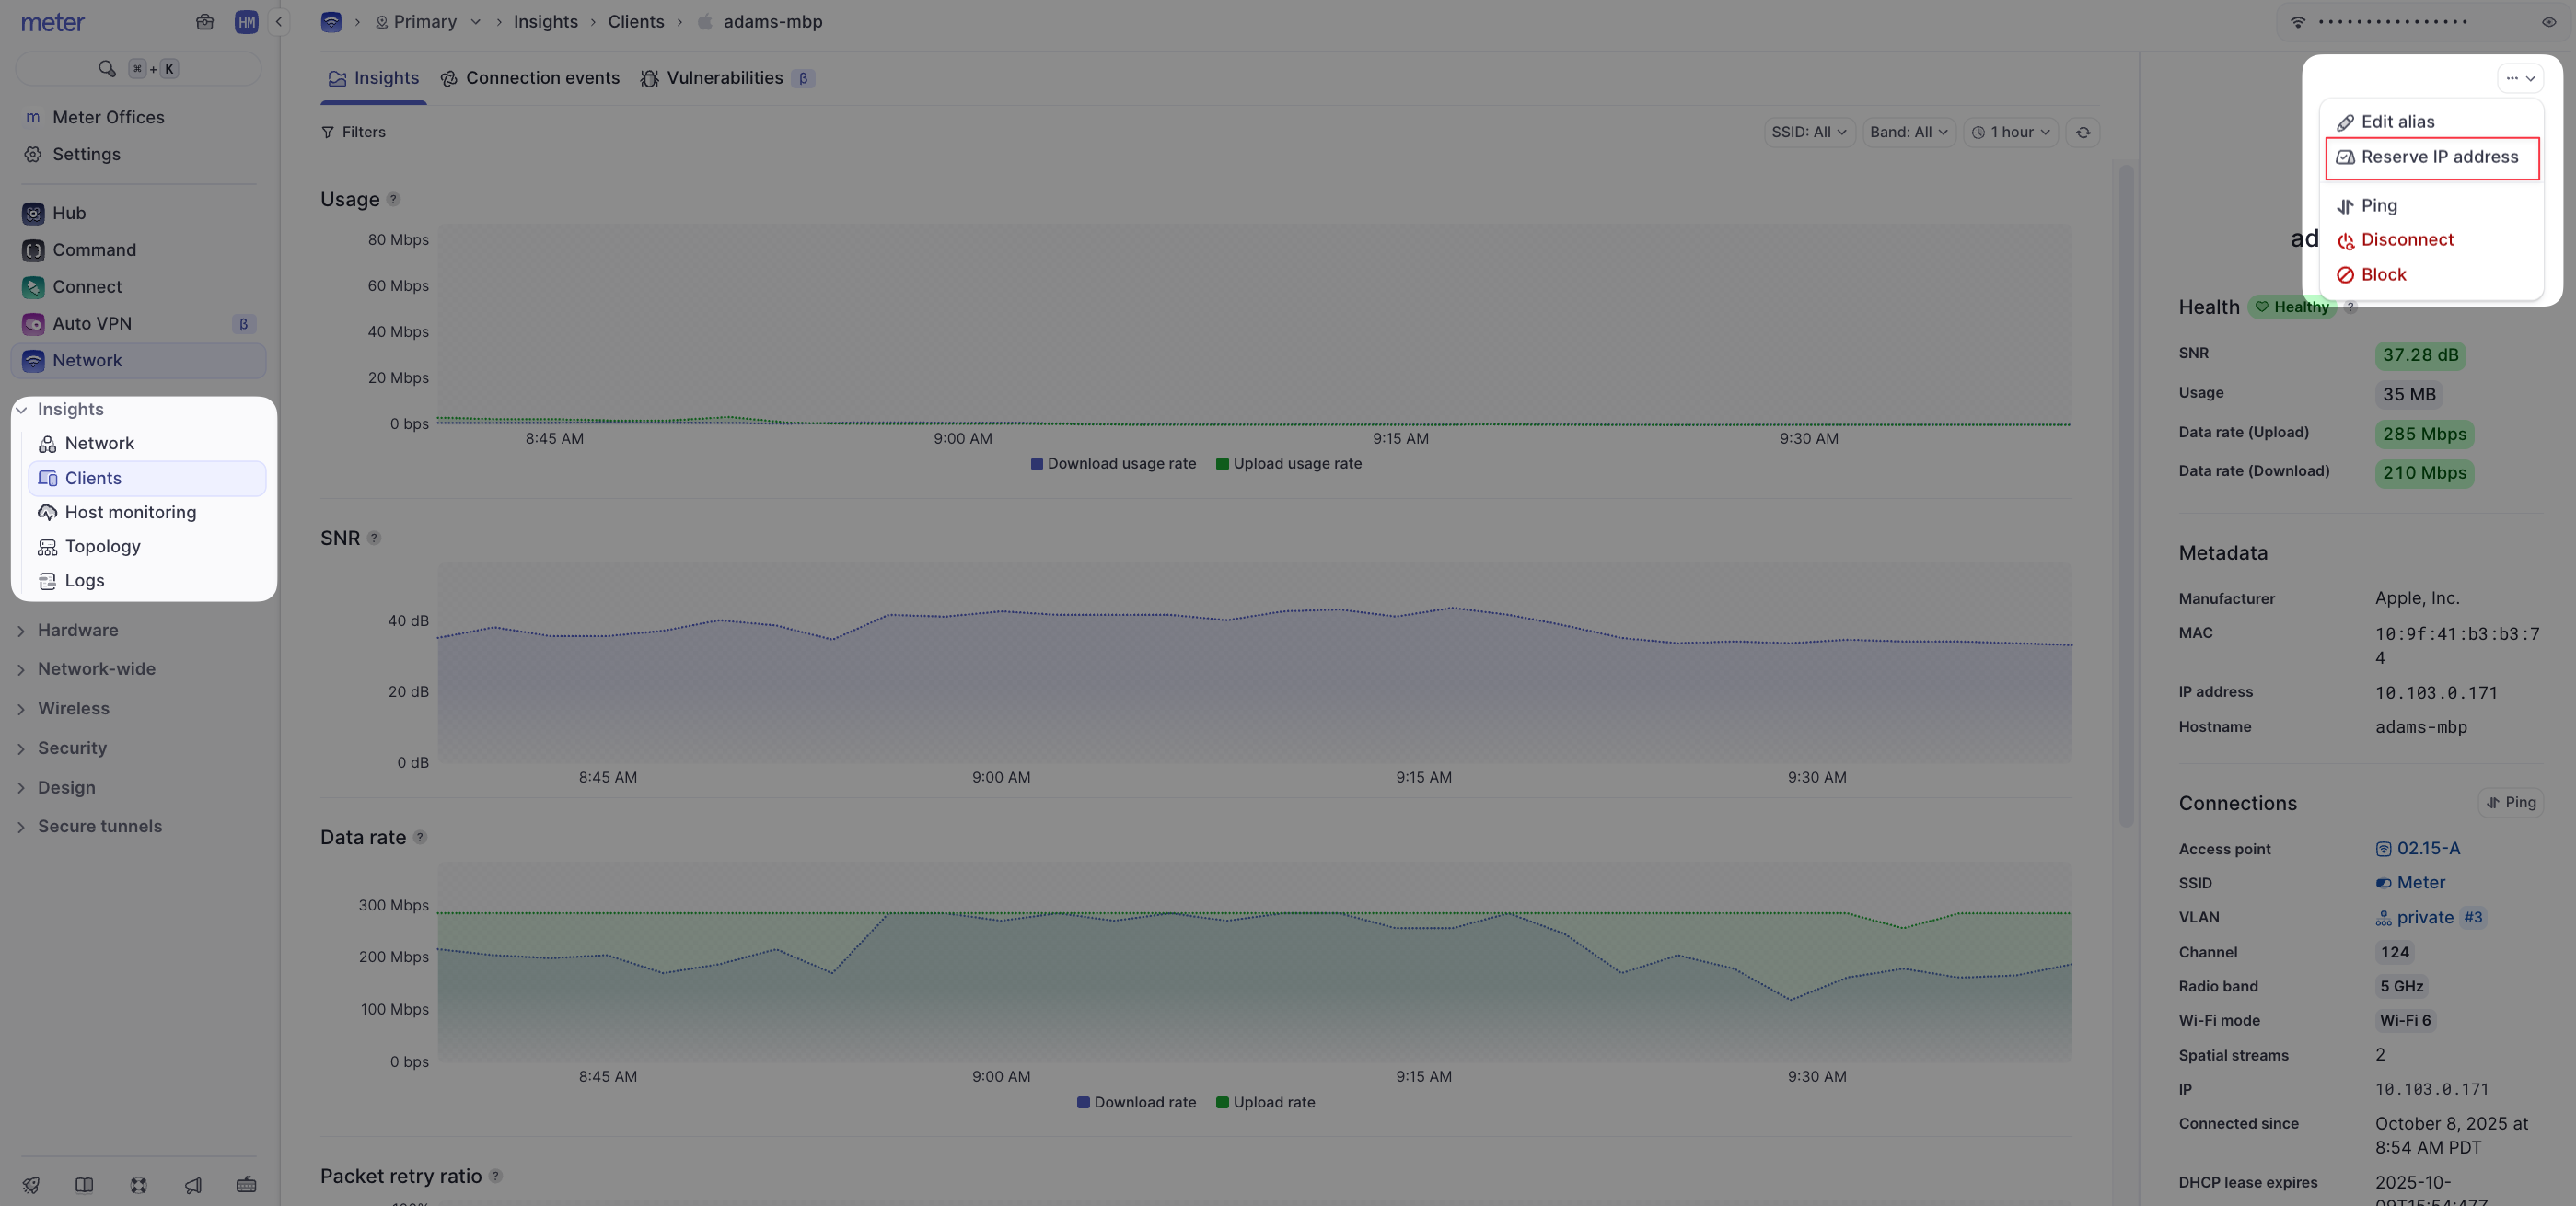Screen dimensions: 2576x1206
Task: Open the 1 hour time range dropdown
Action: coord(2010,132)
